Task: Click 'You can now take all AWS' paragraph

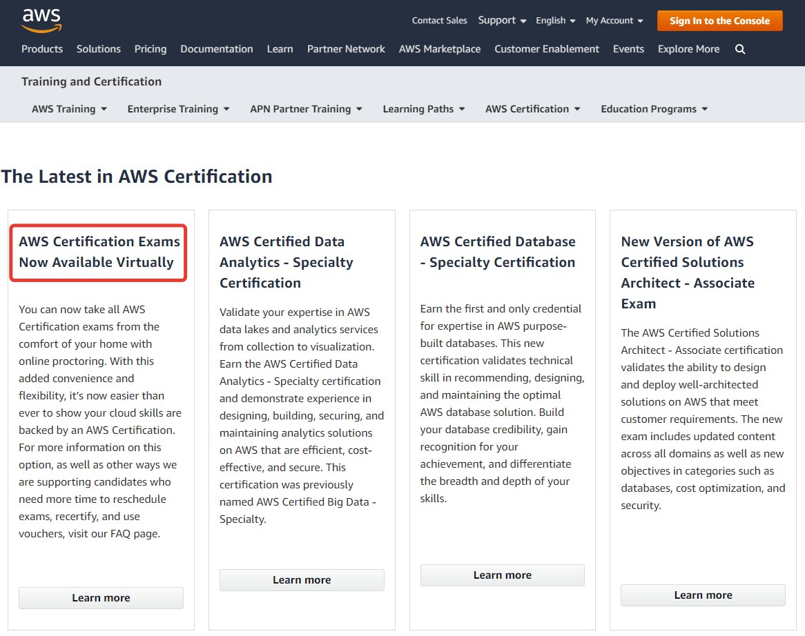Action: click(100, 421)
